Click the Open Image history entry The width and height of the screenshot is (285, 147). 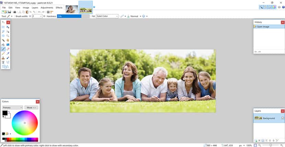point(269,27)
